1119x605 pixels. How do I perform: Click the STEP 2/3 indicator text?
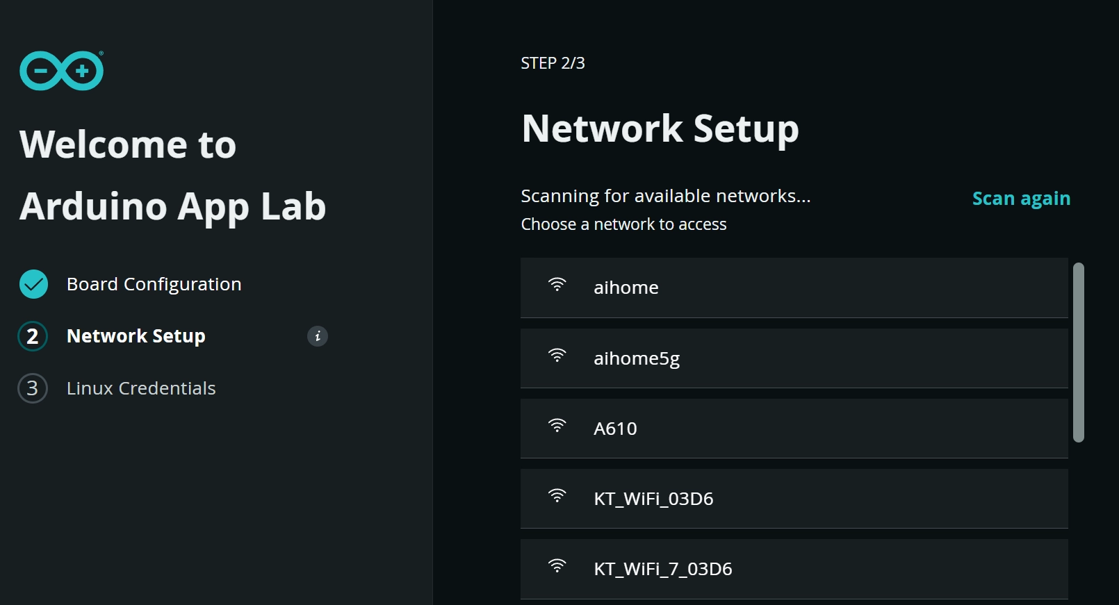(x=553, y=63)
